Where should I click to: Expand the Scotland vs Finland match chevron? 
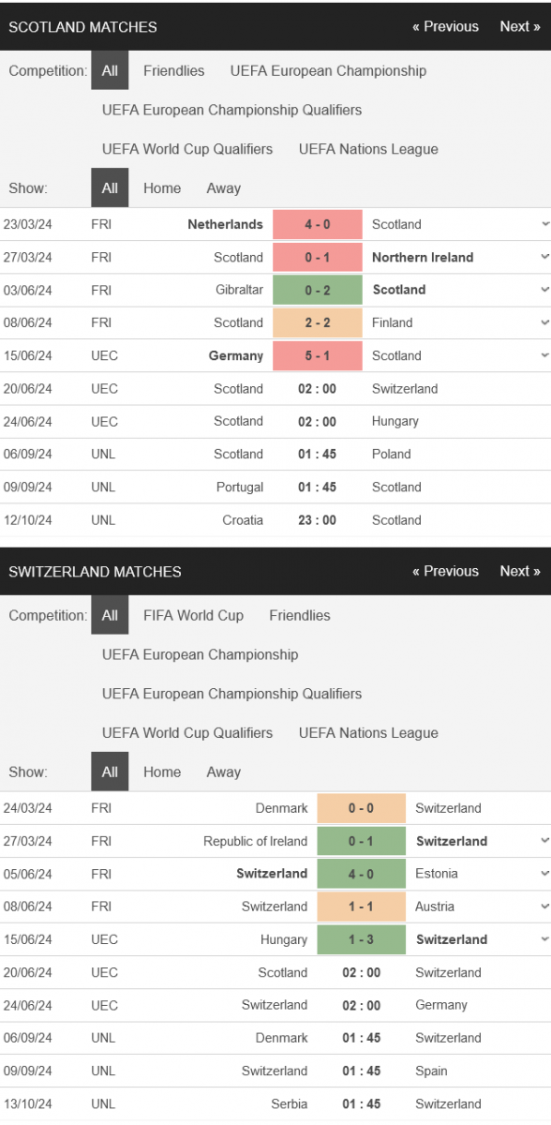point(544,322)
